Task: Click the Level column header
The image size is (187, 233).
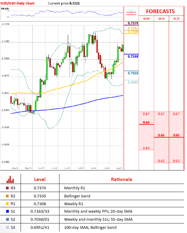Action: [40, 179]
